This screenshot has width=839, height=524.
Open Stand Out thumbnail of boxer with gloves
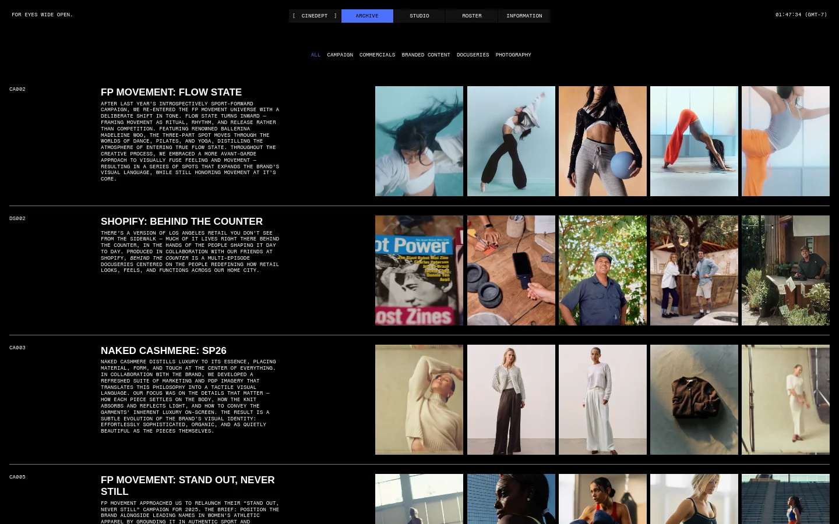point(602,499)
